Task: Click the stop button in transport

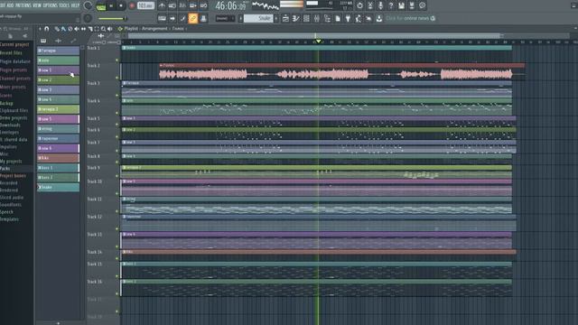Action: (x=121, y=6)
